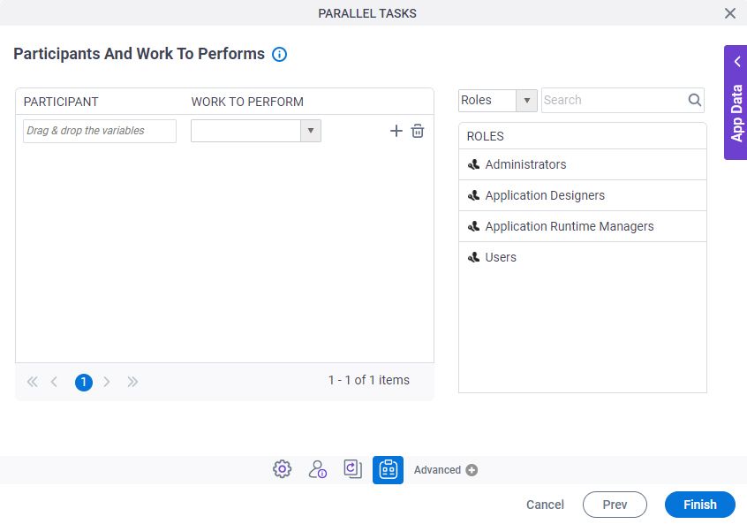Expand the App Data side panel chevron
The image size is (747, 524).
click(737, 62)
